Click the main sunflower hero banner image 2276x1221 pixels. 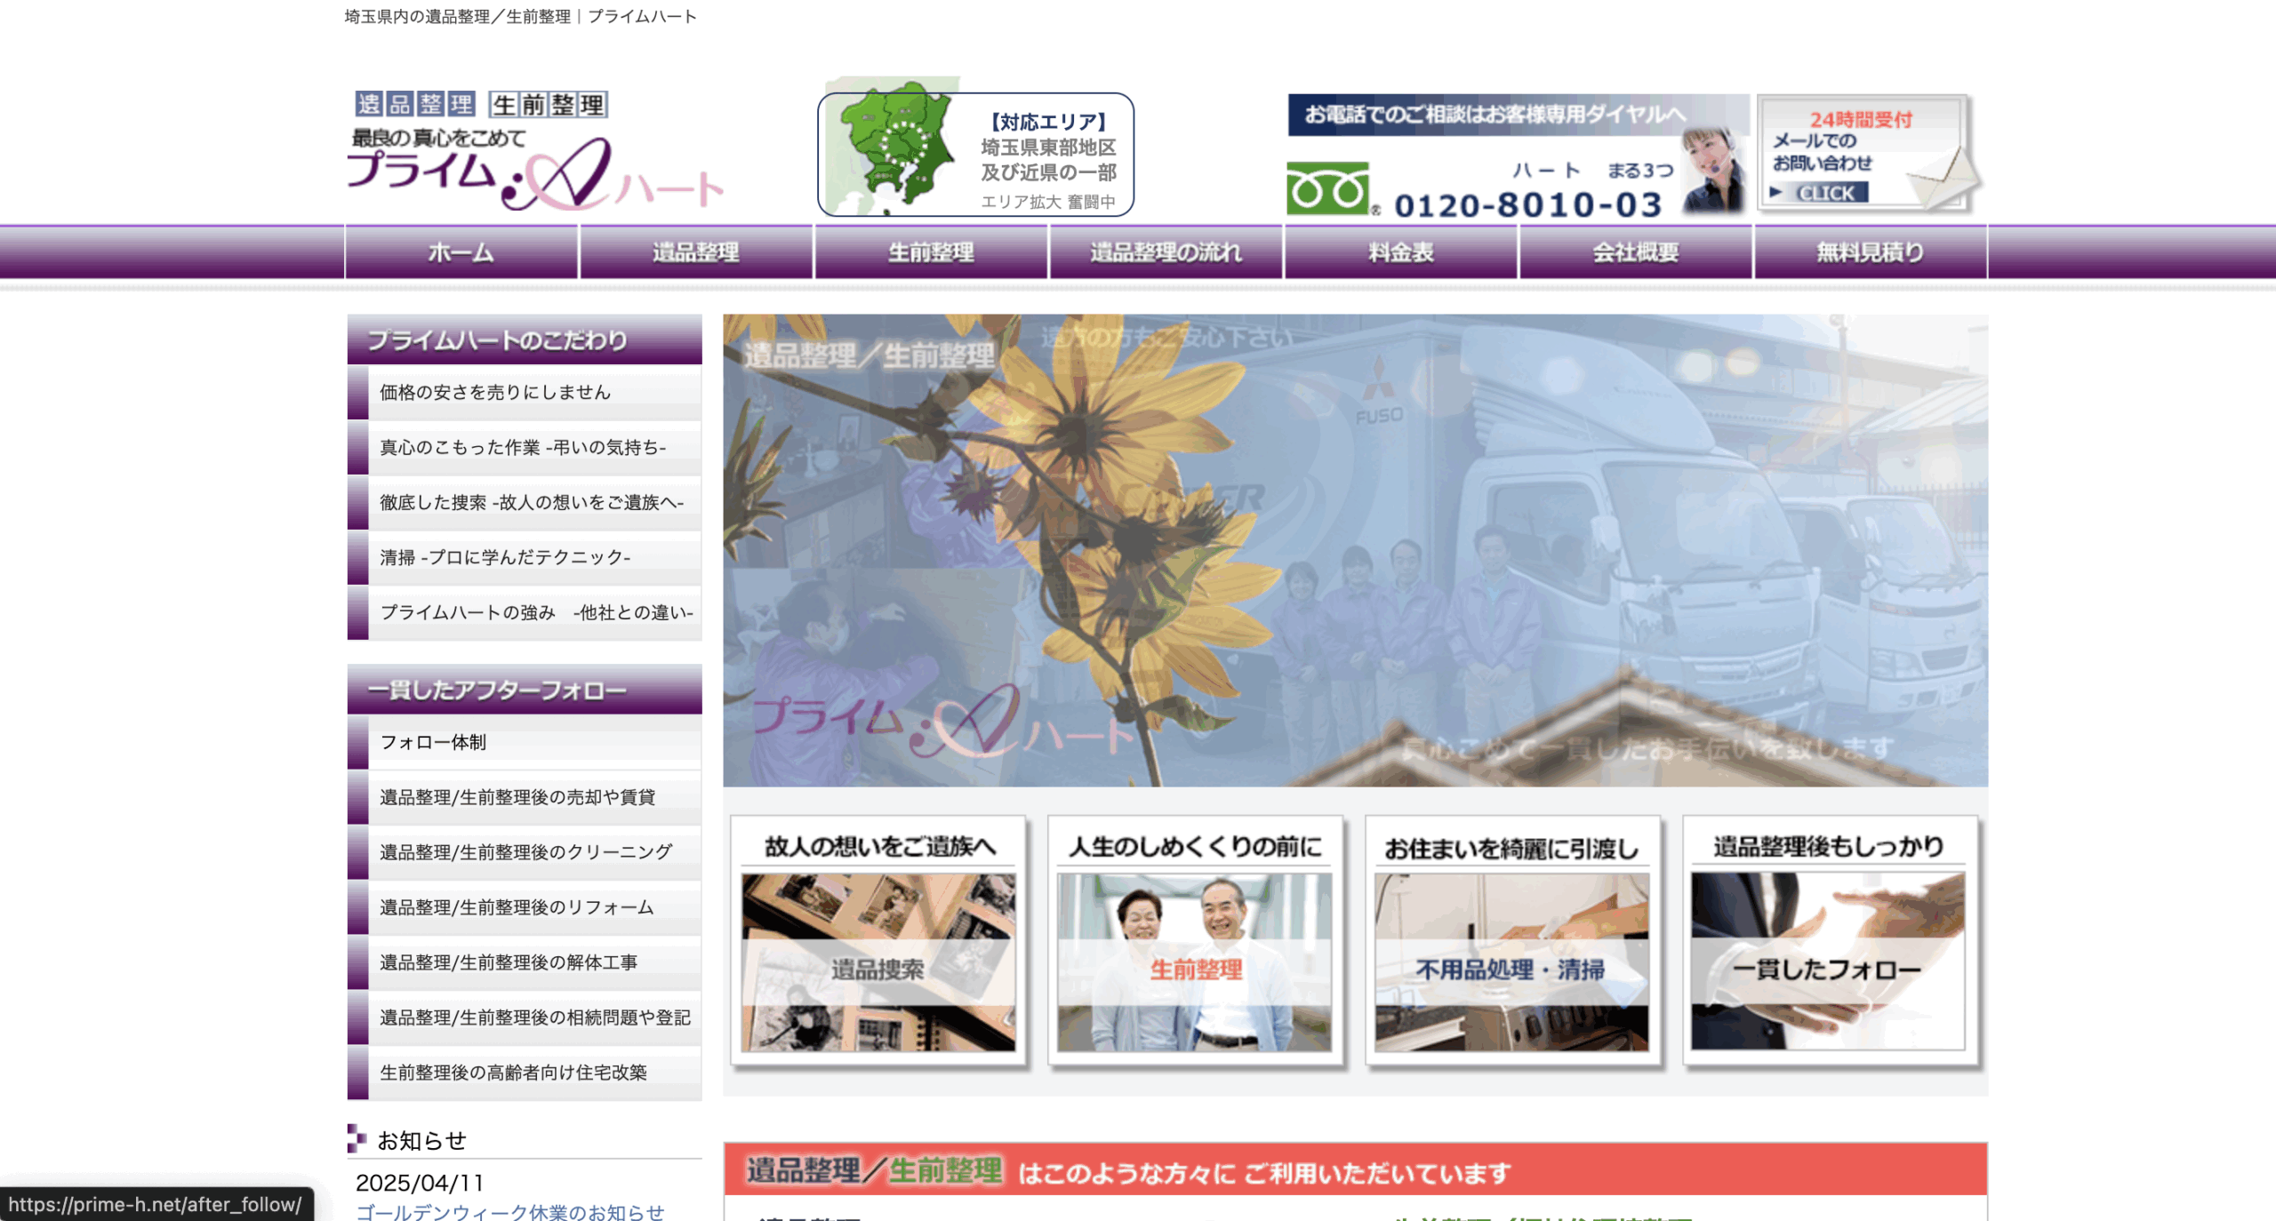coord(1354,550)
